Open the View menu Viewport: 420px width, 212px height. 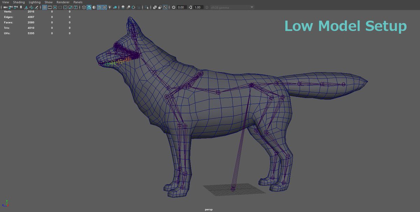[x=6, y=2]
